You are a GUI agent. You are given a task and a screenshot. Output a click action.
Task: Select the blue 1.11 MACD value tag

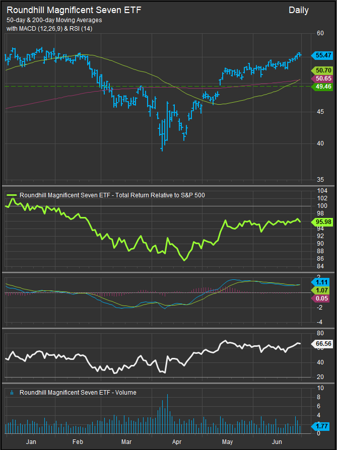[322, 282]
